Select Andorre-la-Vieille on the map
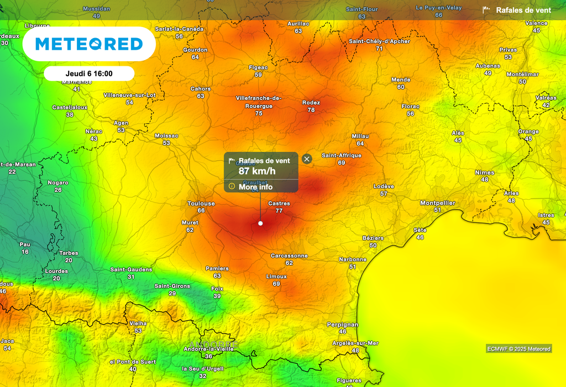 (208, 349)
